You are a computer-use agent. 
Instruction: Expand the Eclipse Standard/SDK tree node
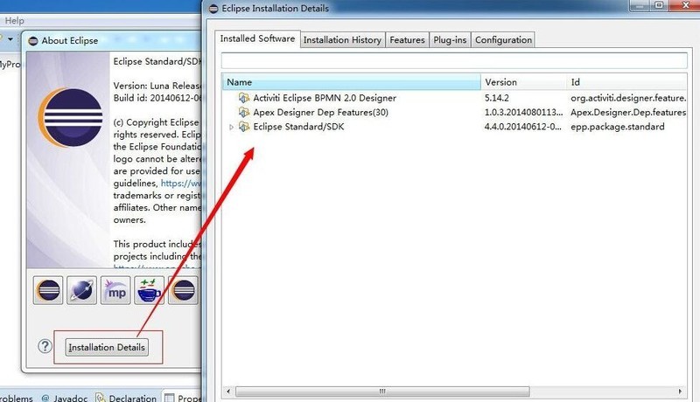(232, 128)
